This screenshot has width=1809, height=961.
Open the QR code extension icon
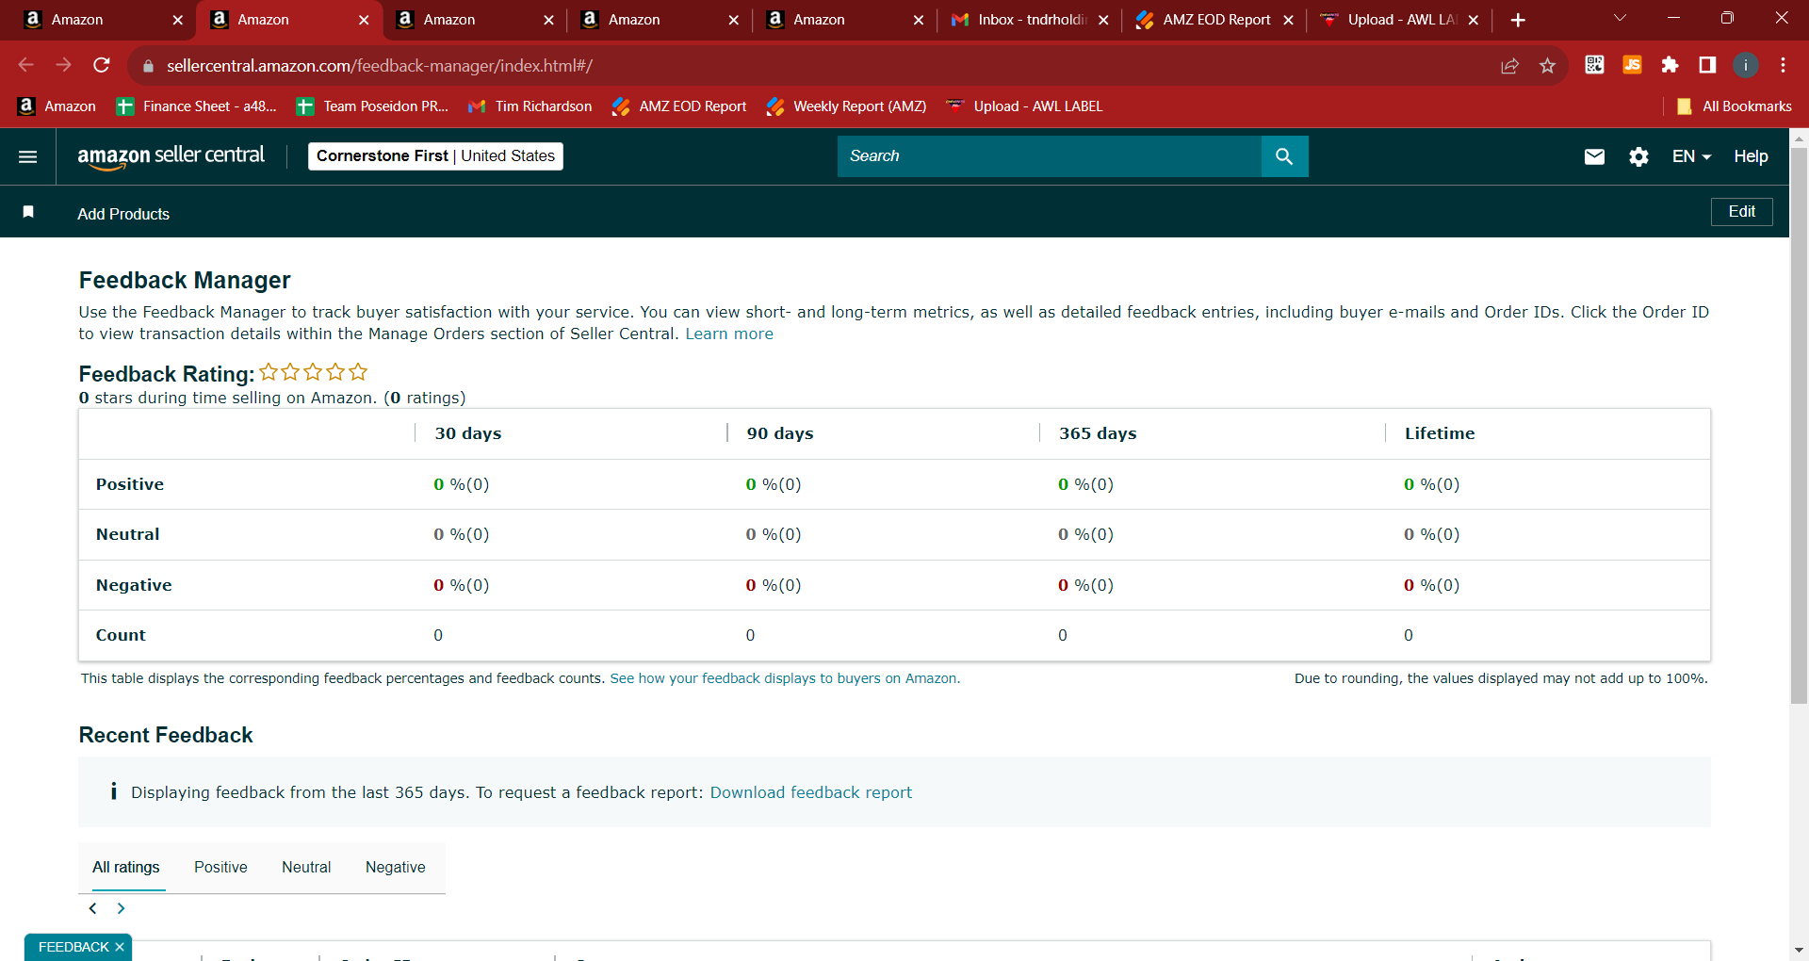coord(1594,64)
